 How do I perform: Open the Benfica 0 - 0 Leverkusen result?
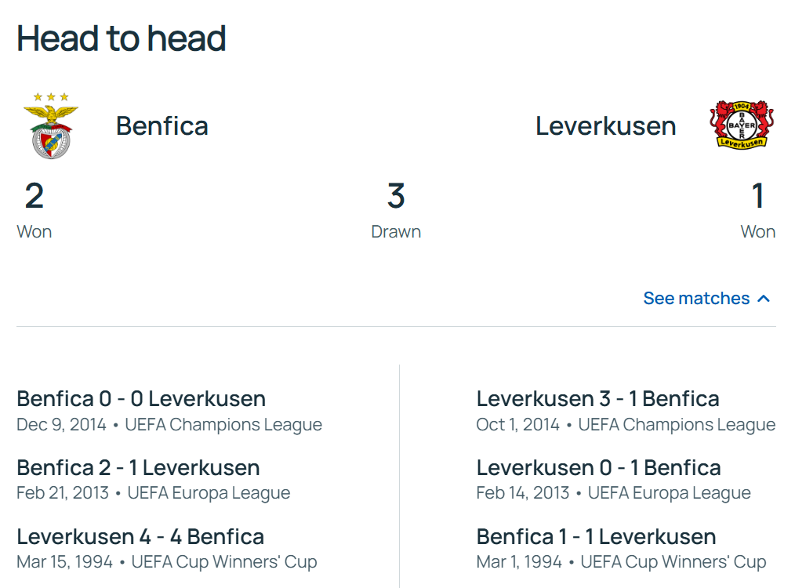tap(141, 398)
